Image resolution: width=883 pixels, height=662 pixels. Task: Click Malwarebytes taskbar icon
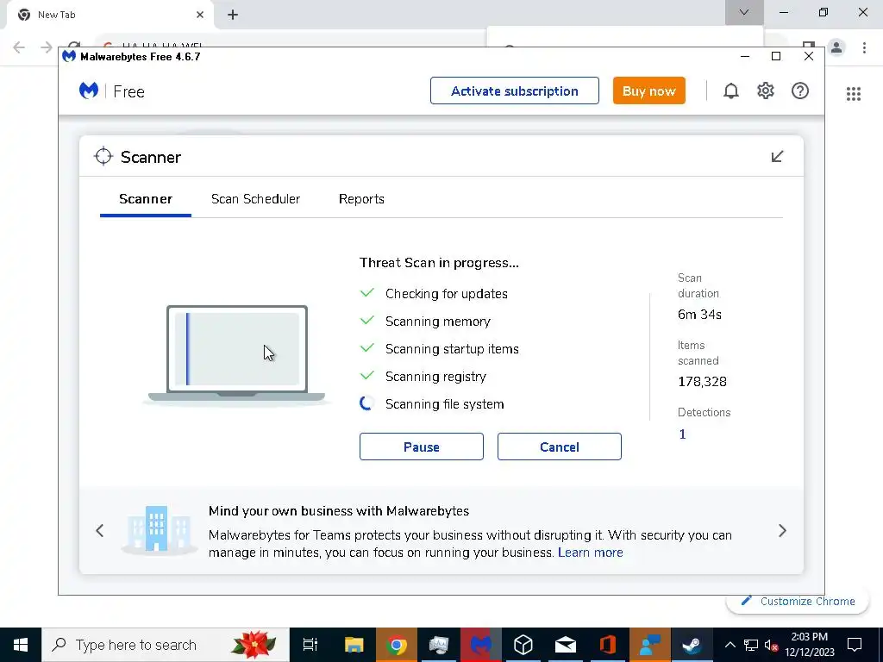click(481, 645)
